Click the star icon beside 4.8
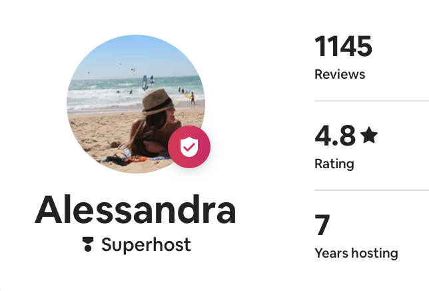The image size is (429, 291). coord(369,136)
